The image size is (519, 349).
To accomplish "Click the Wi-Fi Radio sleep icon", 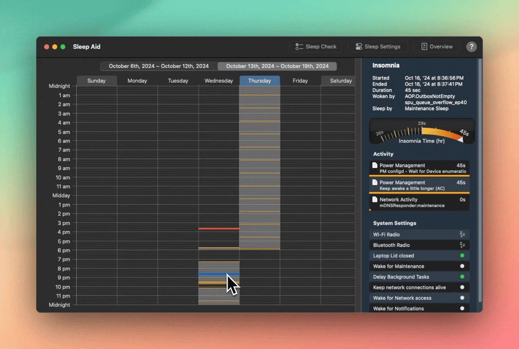I will pyautogui.click(x=462, y=234).
